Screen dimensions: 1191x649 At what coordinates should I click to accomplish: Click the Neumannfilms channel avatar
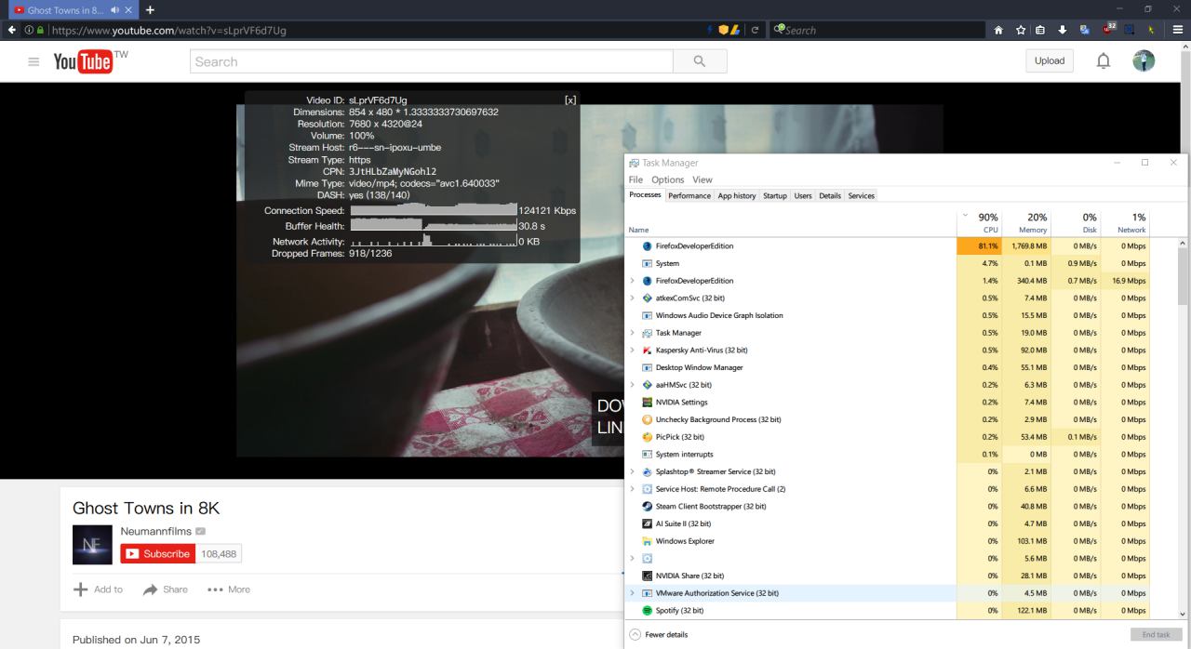[x=90, y=544]
